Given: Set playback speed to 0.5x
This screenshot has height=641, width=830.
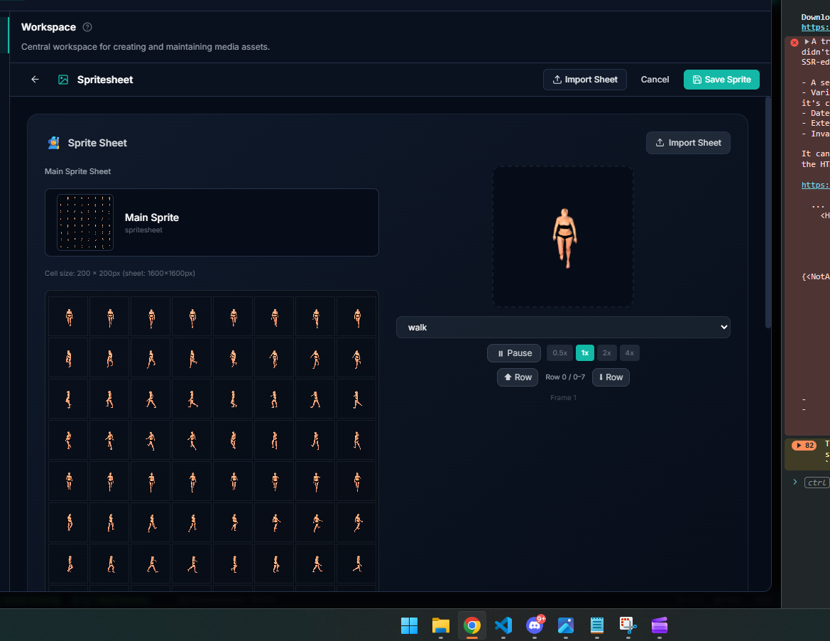Looking at the screenshot, I should (x=559, y=352).
